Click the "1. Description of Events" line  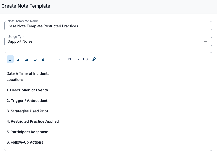pyautogui.click(x=27, y=90)
